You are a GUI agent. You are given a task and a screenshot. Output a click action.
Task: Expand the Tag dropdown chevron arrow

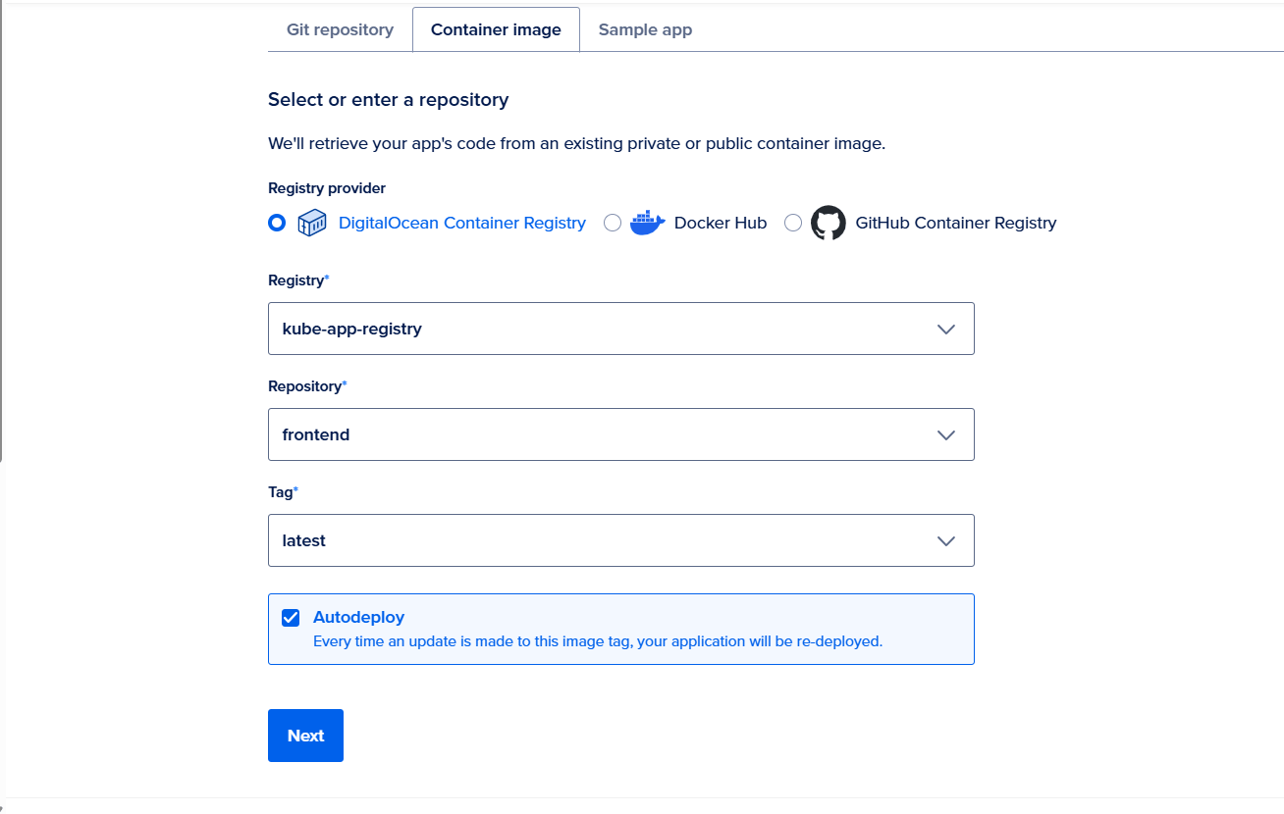946,541
